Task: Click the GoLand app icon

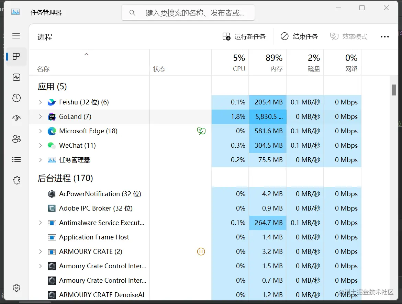Action: click(x=52, y=117)
